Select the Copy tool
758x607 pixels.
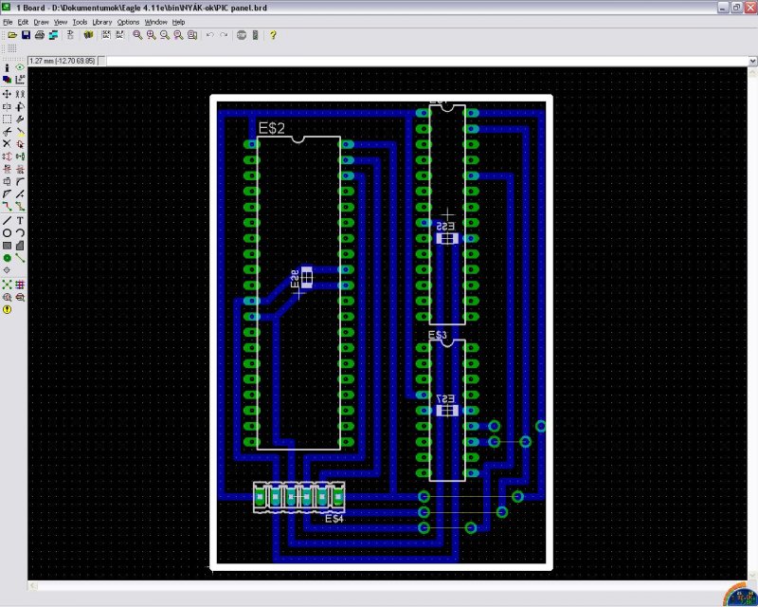pyautogui.click(x=20, y=94)
